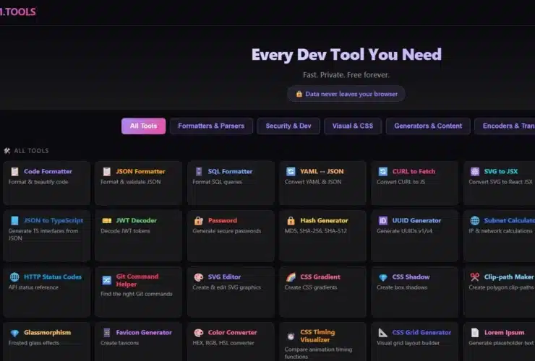Viewport: 535px width, 361px height.
Task: Click the Color Converter palette icon
Action: [199, 332]
